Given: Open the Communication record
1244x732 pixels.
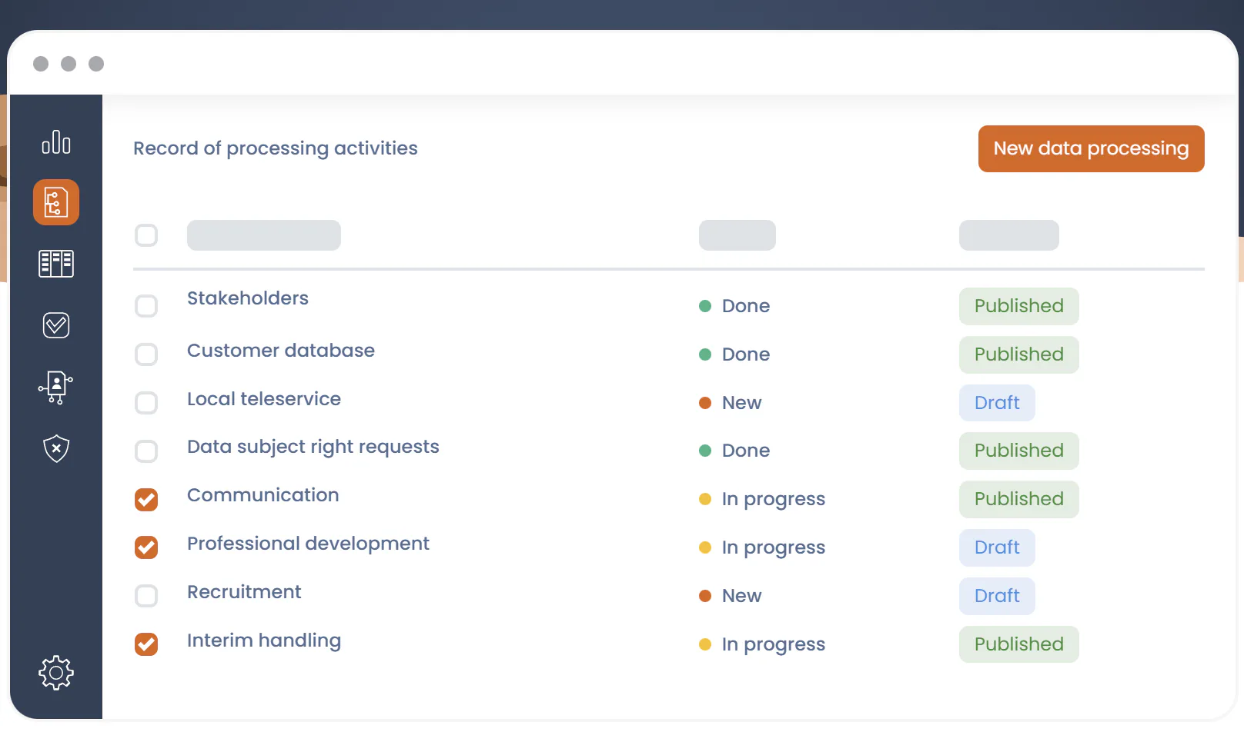Looking at the screenshot, I should pos(263,495).
